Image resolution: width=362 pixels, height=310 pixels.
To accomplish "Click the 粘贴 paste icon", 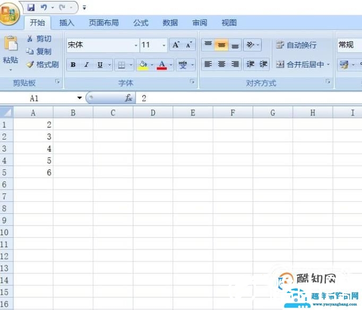I will [11, 43].
